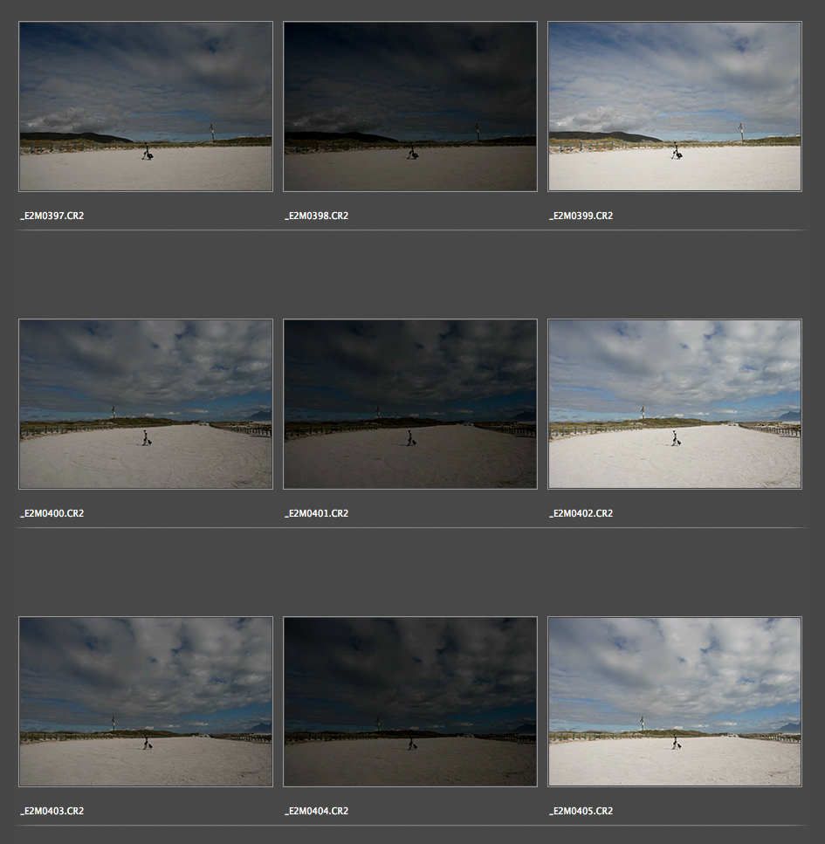
Task: Select the _E2M0400.CR2 image thumbnail
Action: click(146, 404)
